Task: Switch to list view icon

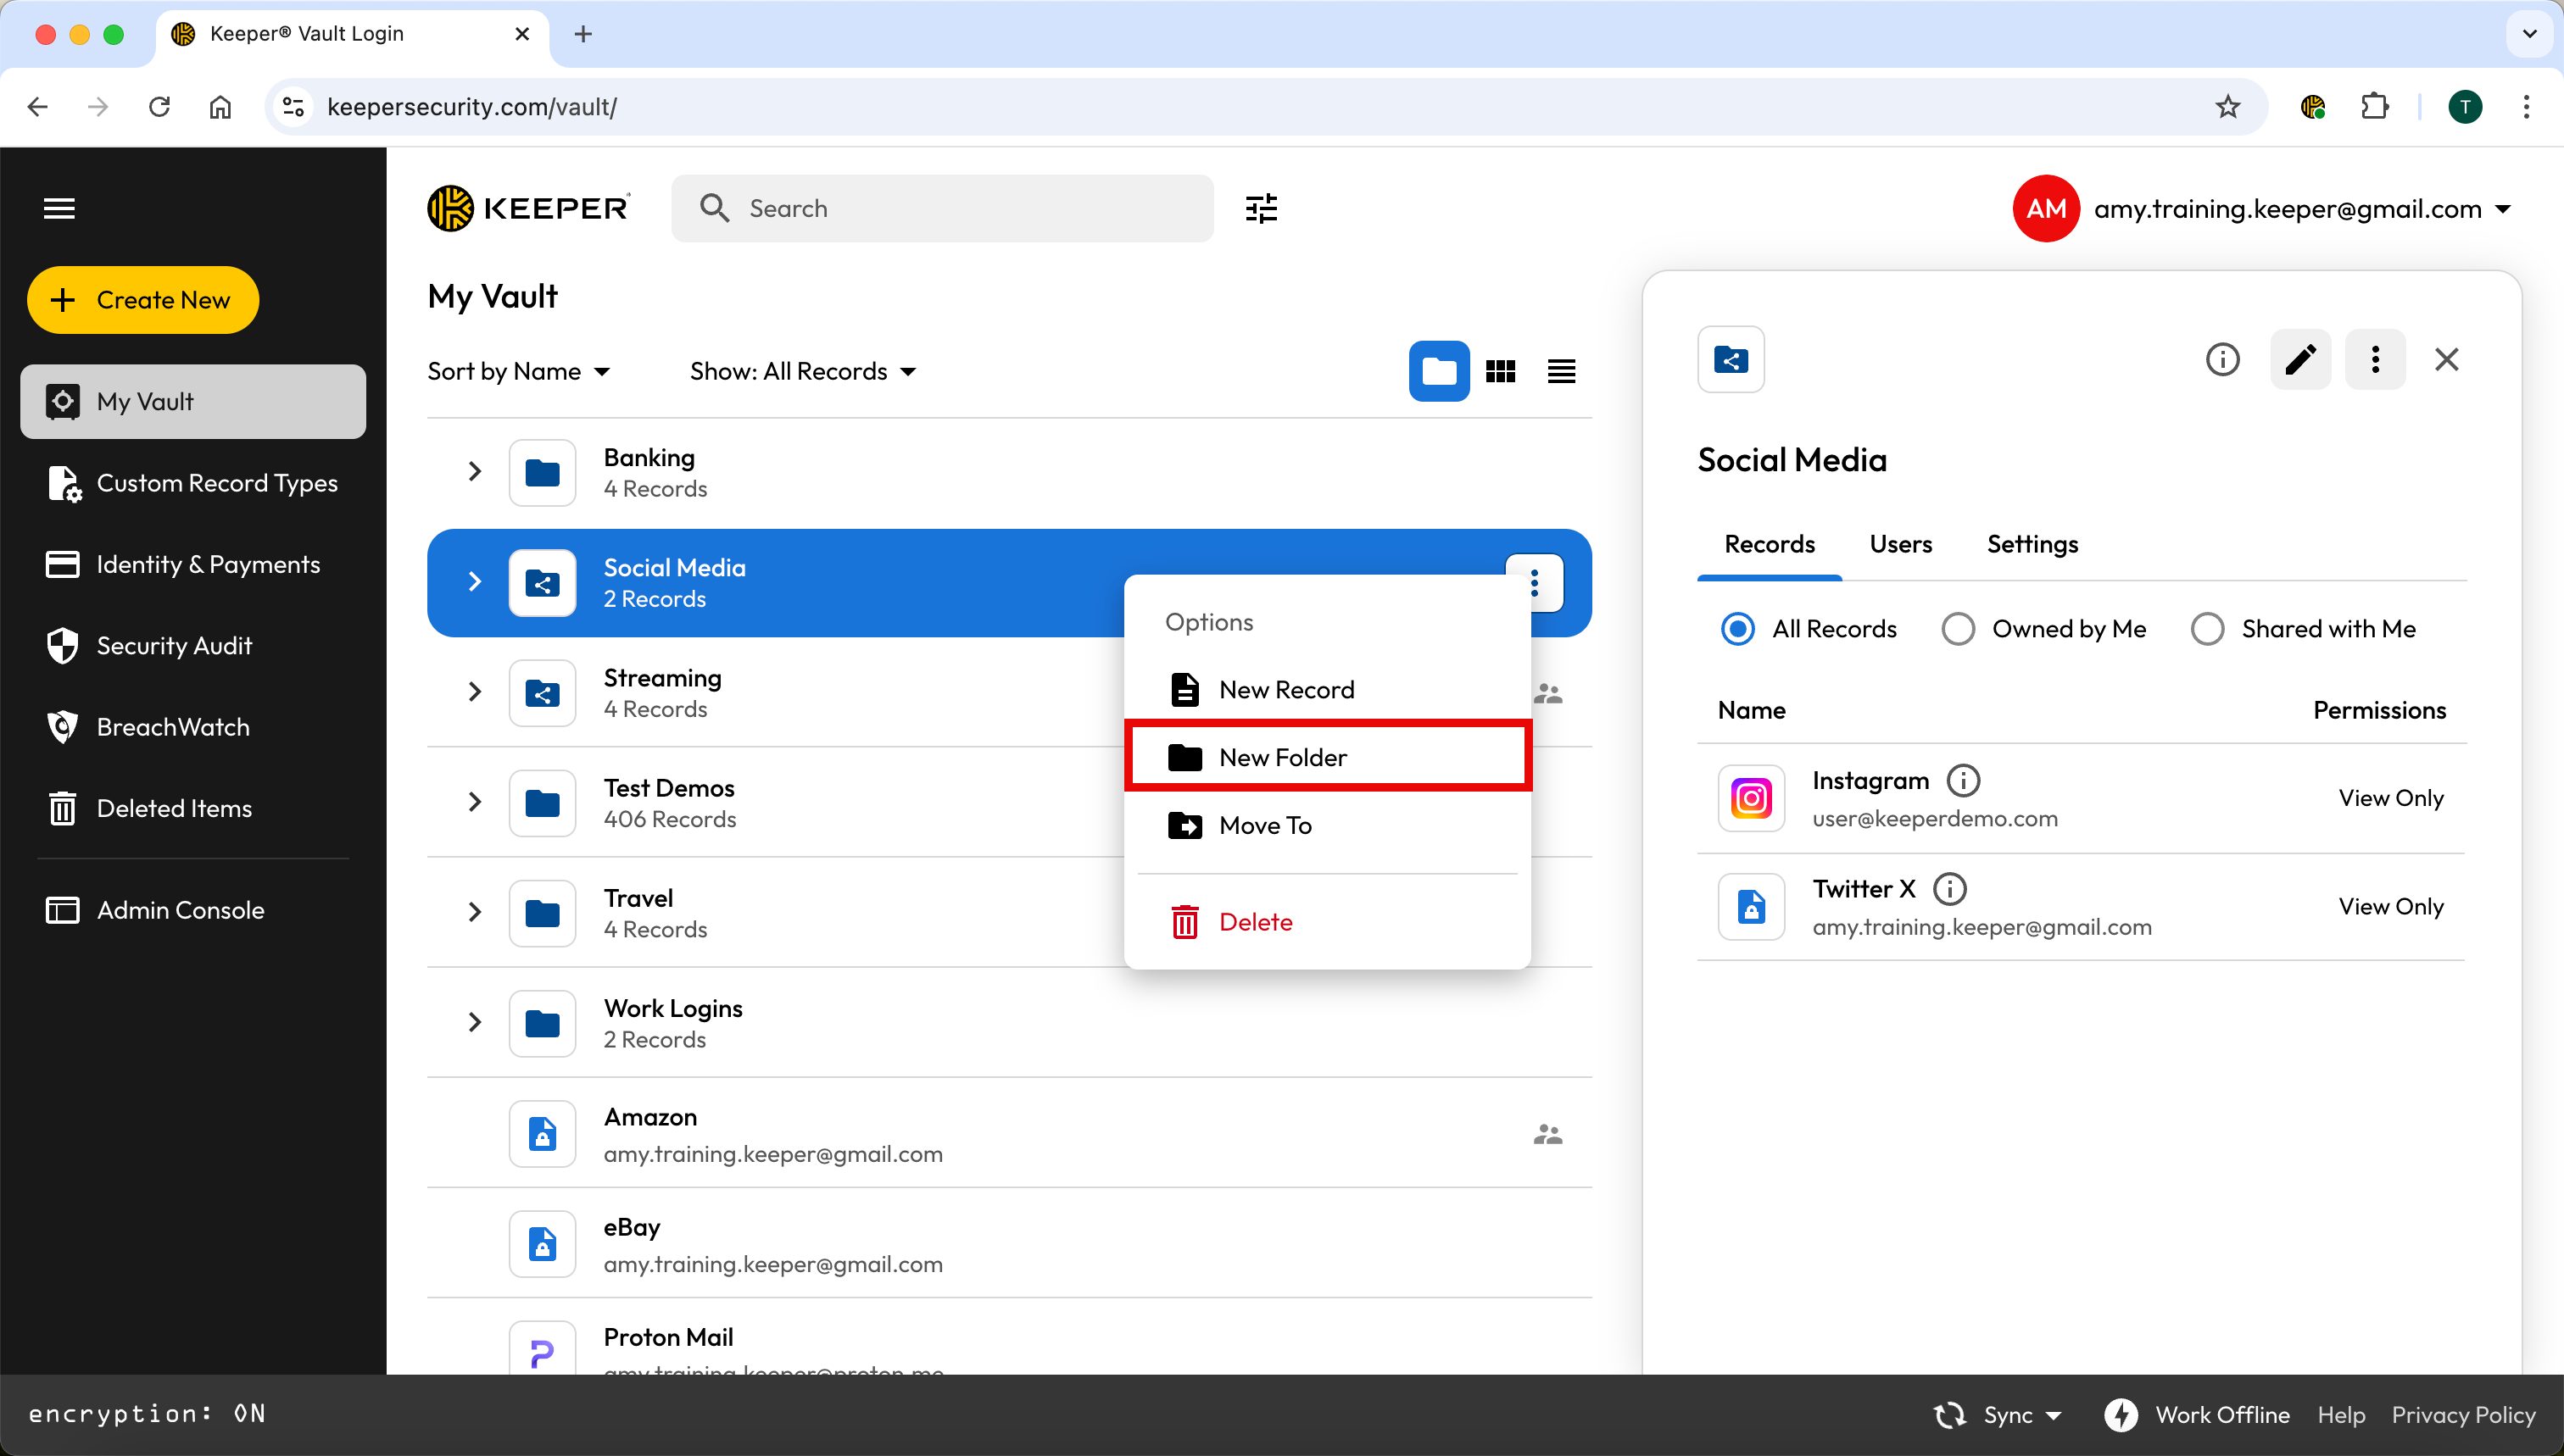Action: pyautogui.click(x=1561, y=371)
